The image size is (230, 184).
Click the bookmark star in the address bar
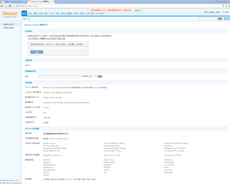[226, 6]
